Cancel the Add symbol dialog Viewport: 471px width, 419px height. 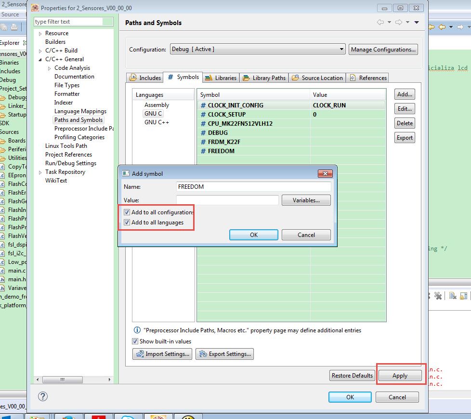(x=306, y=235)
